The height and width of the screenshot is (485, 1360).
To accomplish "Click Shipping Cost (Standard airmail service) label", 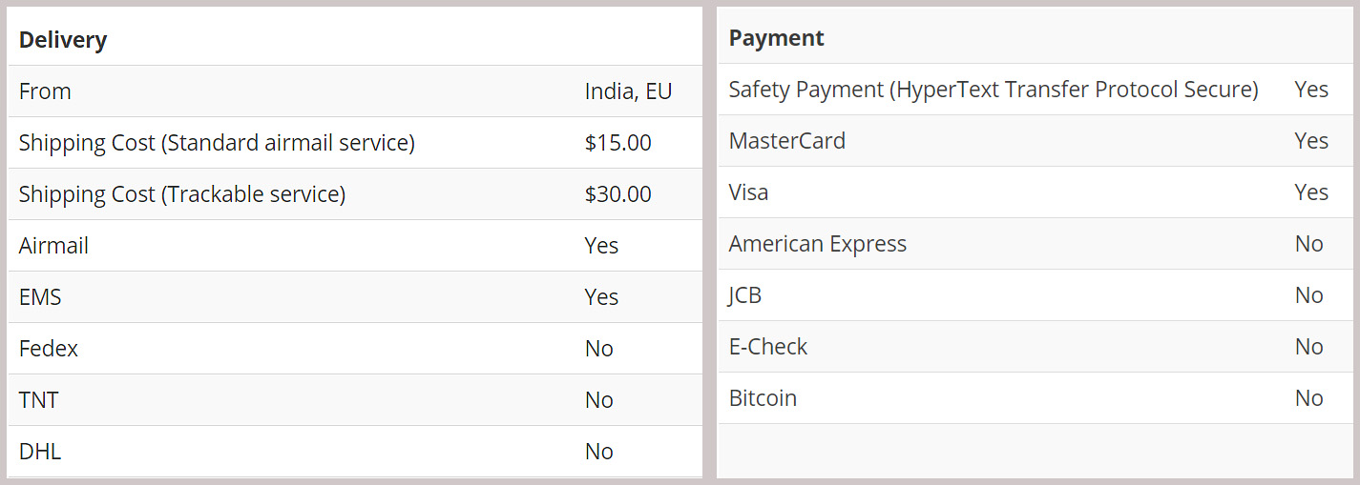I will (x=217, y=143).
